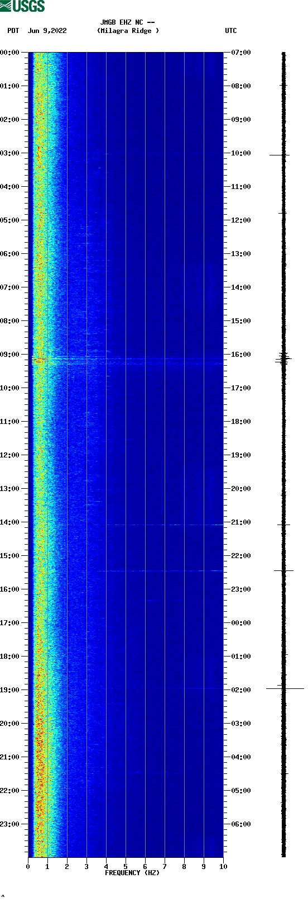Click the 02:00 UTC time label
The image size is (308, 902).
click(241, 690)
